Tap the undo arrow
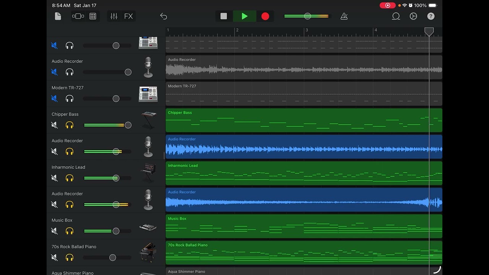The height and width of the screenshot is (275, 489). click(164, 16)
